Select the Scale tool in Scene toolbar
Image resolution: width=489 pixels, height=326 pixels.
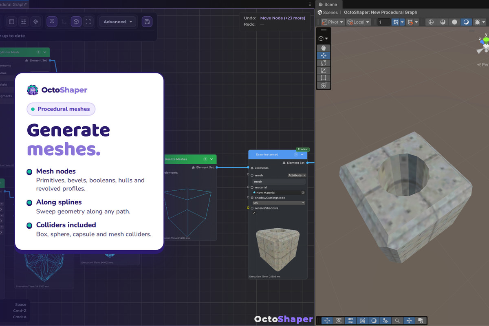[x=324, y=70]
